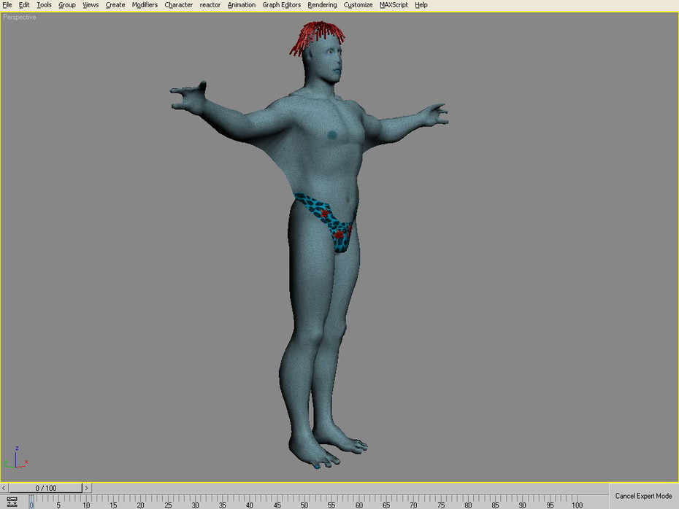Viewport: 679px width, 509px height.
Task: Click frame 50 on the track bar
Action: [304, 505]
